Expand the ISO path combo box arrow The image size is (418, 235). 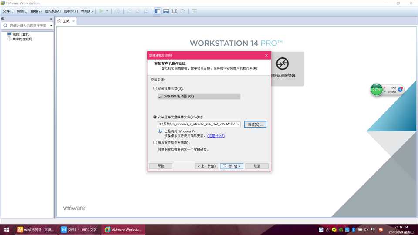click(x=238, y=124)
